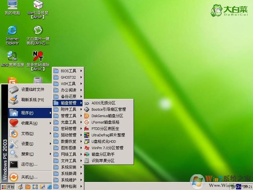Start WinPm 7.0分区管理
The width and height of the screenshot is (253, 190).
pyautogui.click(x=107, y=148)
